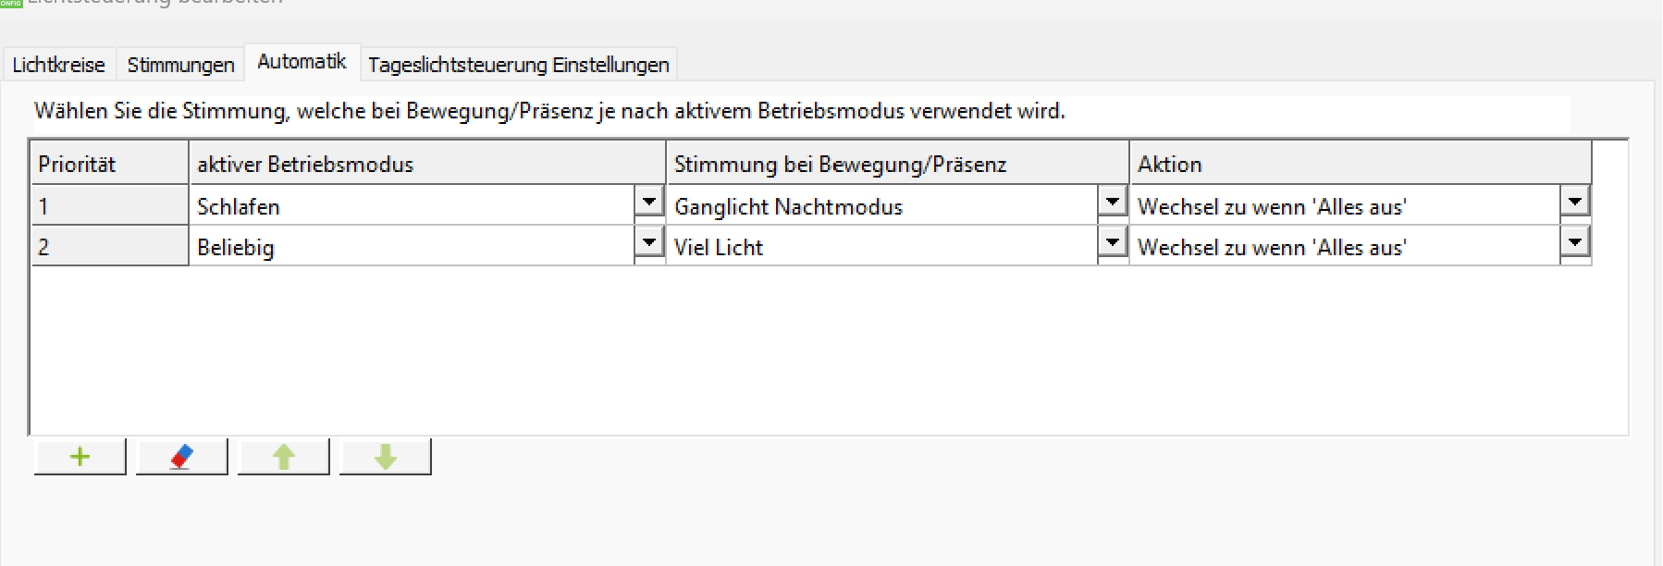The image size is (1663, 566).
Task: Open the Stimmungen tab
Action: (180, 65)
